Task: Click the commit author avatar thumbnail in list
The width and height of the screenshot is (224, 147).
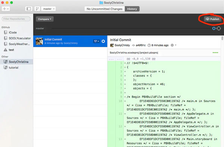Action: click(39, 41)
